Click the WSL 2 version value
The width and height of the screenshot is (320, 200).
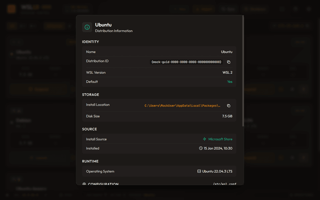click(227, 72)
